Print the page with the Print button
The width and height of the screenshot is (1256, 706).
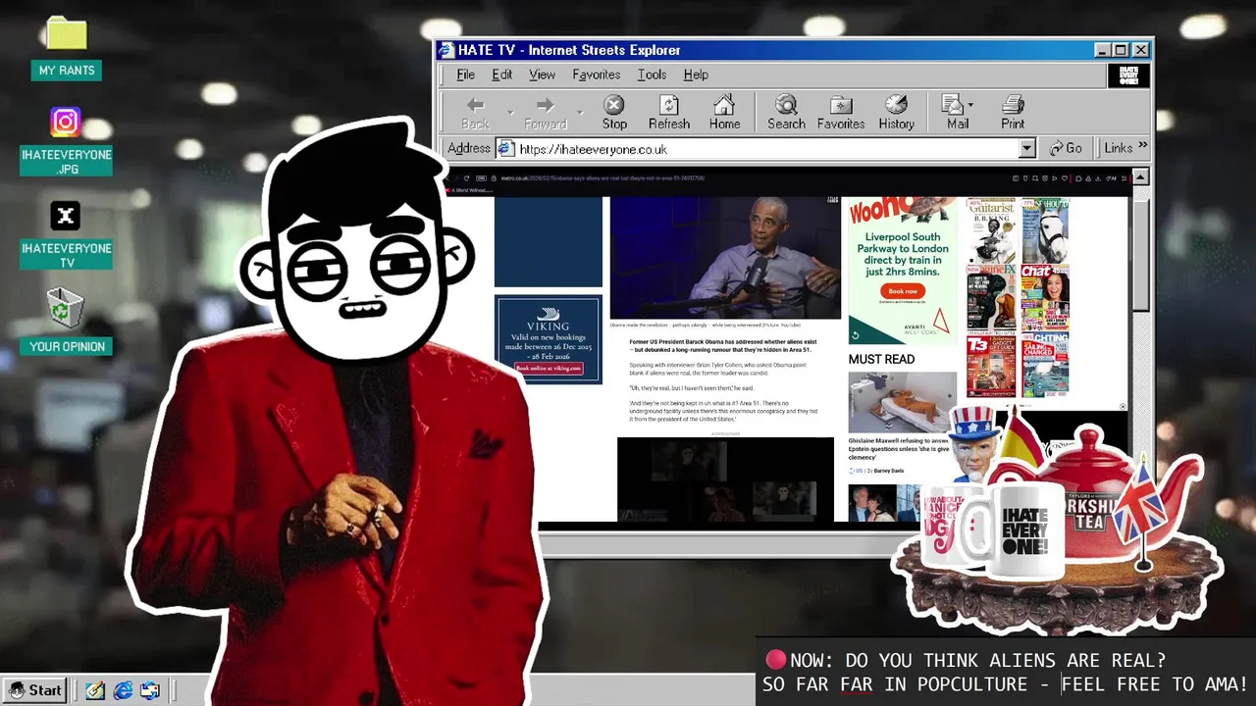(1013, 113)
